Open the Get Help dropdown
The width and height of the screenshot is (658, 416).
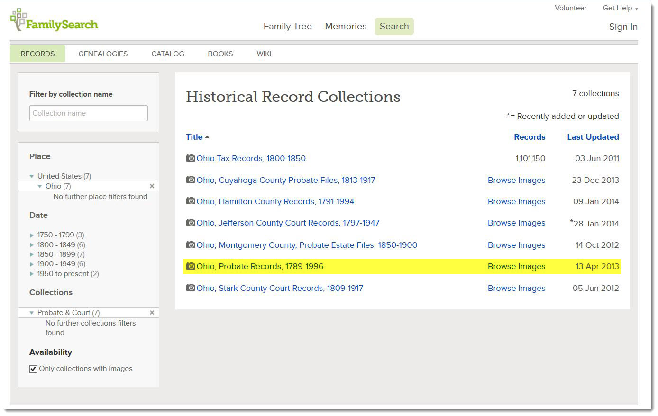(620, 8)
